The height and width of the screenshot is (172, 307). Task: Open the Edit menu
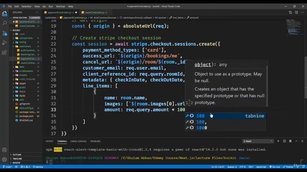(x=16, y=6)
